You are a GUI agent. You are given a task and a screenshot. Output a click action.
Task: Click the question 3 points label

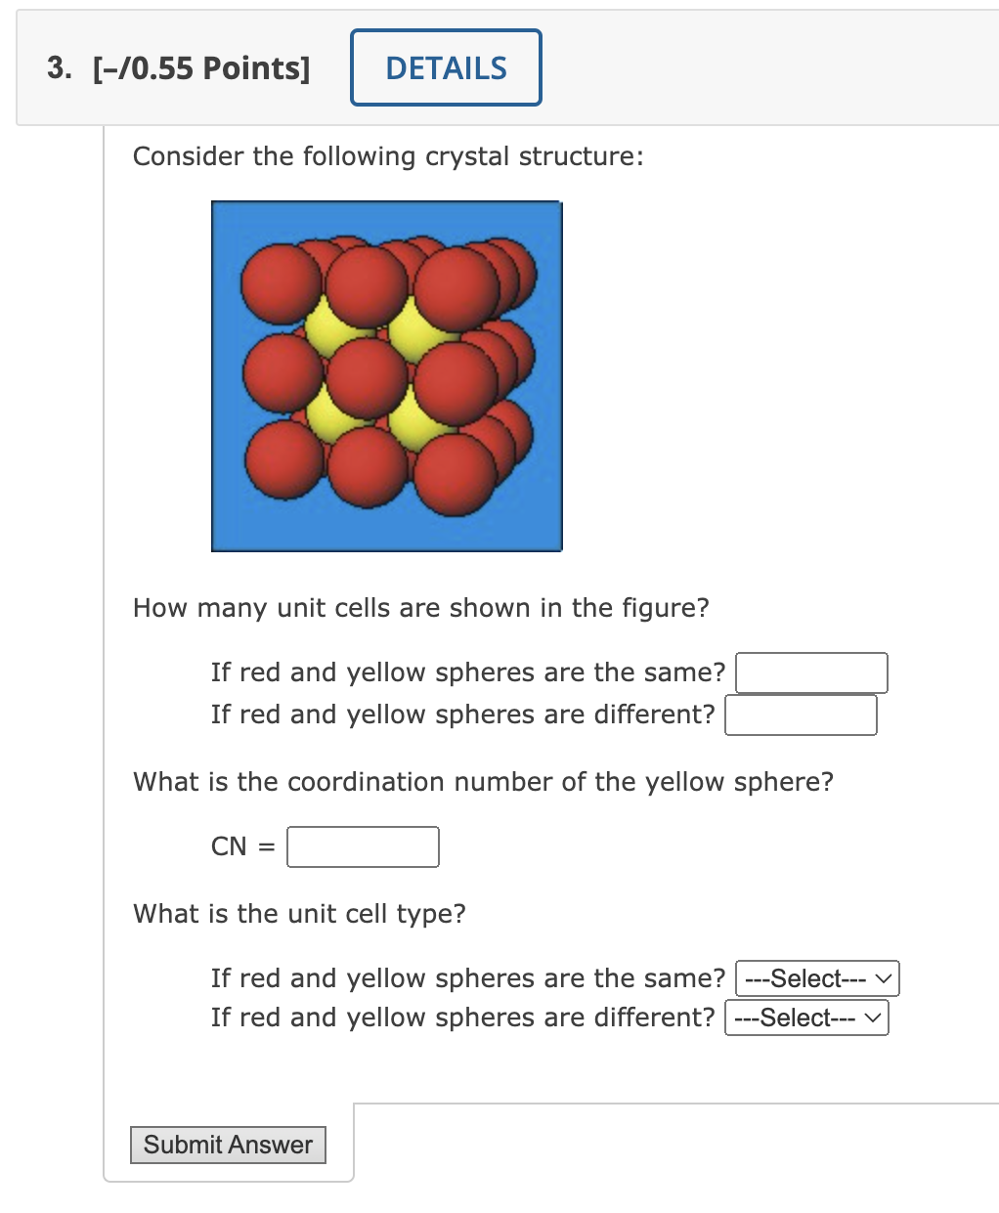coord(200,67)
